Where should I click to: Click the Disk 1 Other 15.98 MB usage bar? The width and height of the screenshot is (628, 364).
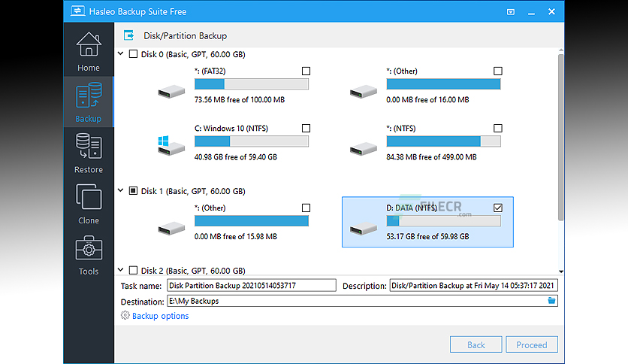pyautogui.click(x=252, y=221)
